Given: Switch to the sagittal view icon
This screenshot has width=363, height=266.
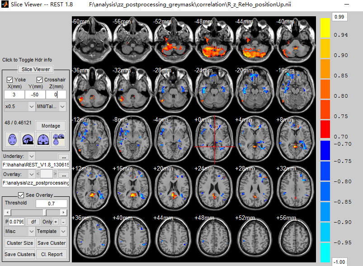Looking at the screenshot, I should point(28,139).
